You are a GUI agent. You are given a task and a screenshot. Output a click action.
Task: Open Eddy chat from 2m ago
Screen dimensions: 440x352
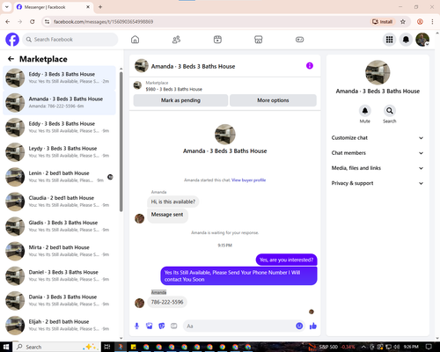click(x=59, y=77)
